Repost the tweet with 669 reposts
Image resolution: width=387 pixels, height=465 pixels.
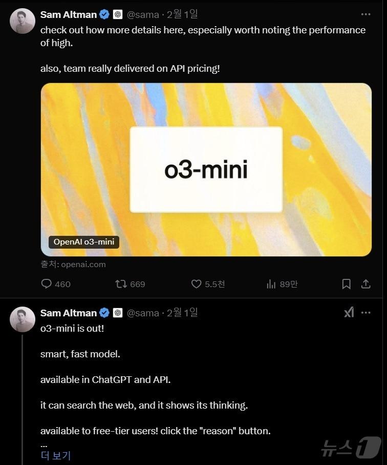pos(121,284)
